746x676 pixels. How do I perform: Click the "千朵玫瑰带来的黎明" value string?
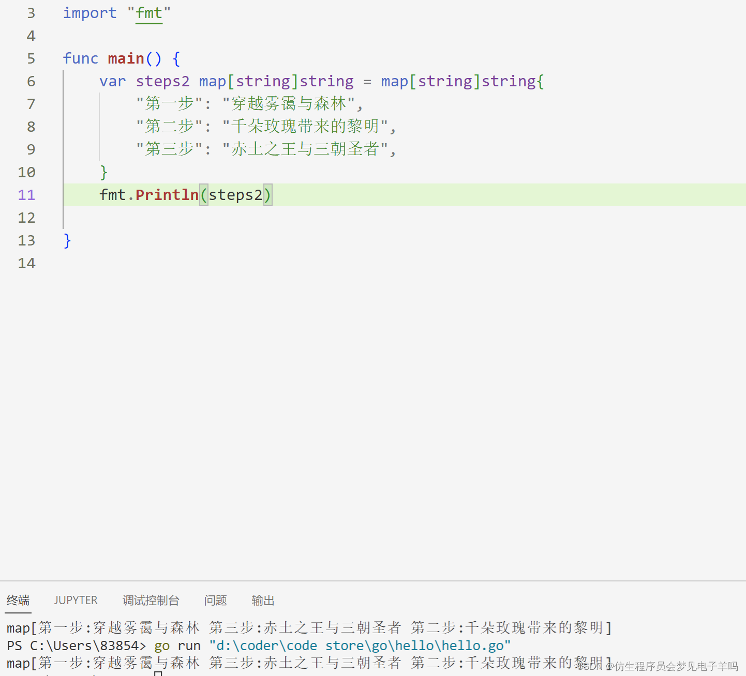[305, 127]
